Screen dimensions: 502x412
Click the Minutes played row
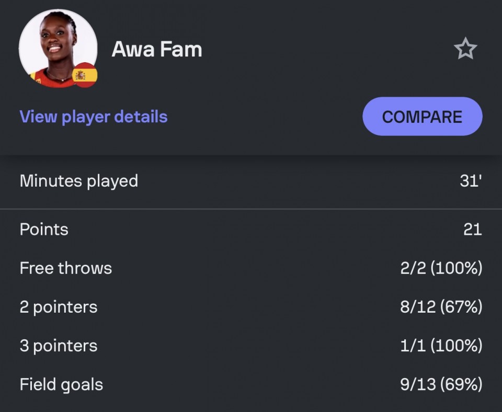[251, 181]
